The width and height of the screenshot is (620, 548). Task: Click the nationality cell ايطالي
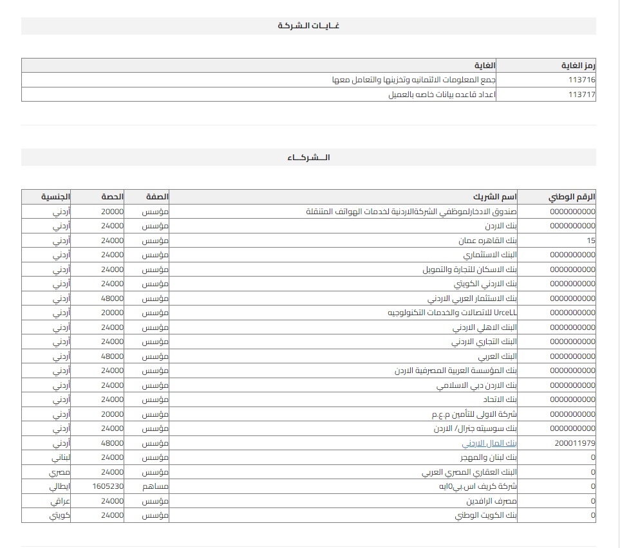click(61, 487)
